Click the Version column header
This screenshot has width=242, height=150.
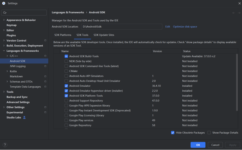tap(166, 51)
